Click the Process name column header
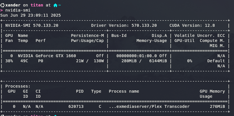 124,92
